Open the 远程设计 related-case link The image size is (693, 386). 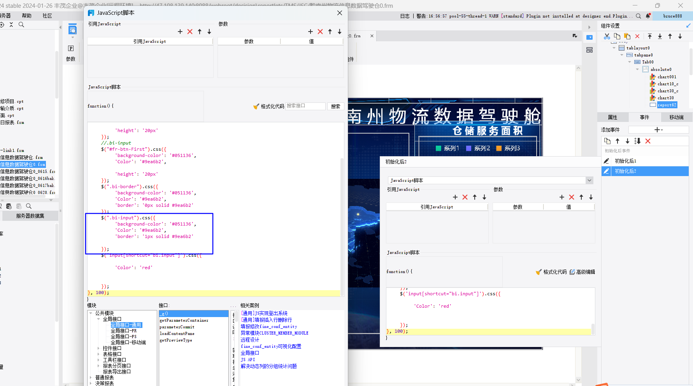click(x=250, y=340)
